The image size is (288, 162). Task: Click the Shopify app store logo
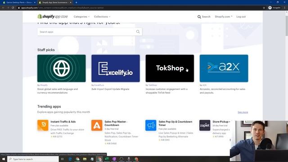[x=53, y=17]
